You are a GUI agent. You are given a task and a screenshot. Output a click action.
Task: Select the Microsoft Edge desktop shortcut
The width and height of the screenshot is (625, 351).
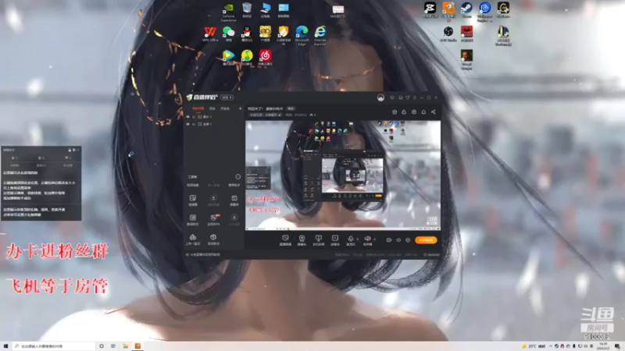[x=302, y=35]
